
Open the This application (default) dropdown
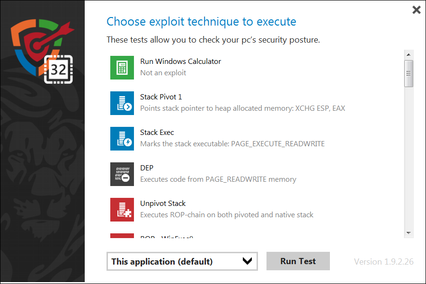click(x=182, y=261)
